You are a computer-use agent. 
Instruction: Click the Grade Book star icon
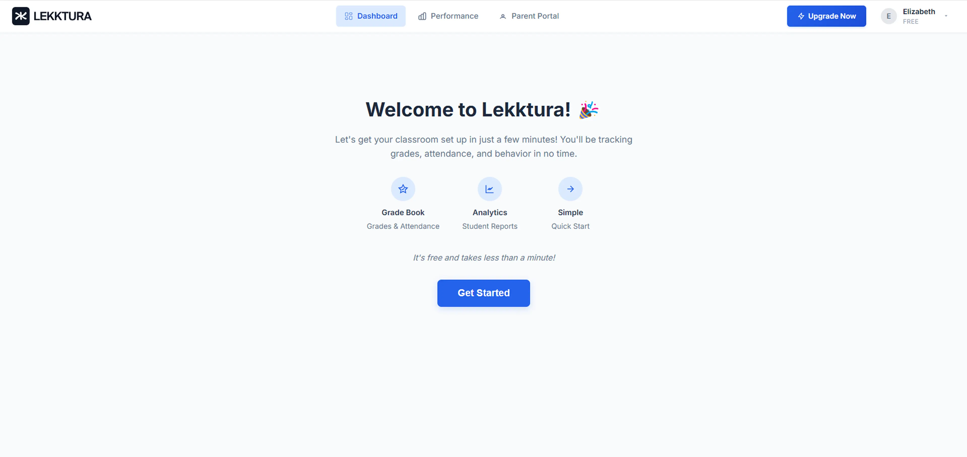(403, 189)
